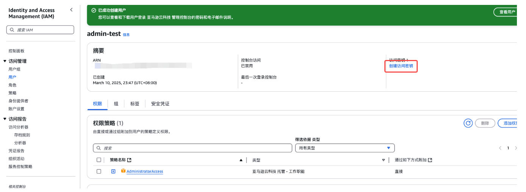Switch to the 标签 tab
Image resolution: width=526 pixels, height=192 pixels.
click(x=135, y=104)
